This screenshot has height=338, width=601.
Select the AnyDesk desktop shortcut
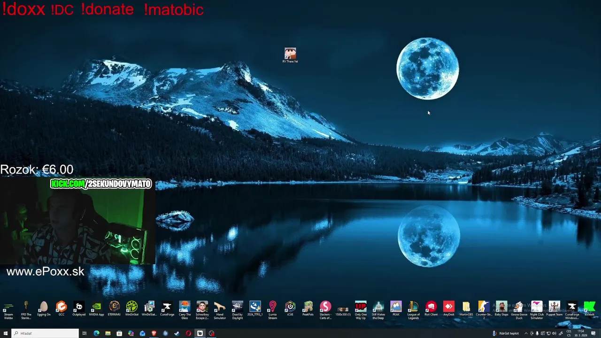(x=449, y=308)
